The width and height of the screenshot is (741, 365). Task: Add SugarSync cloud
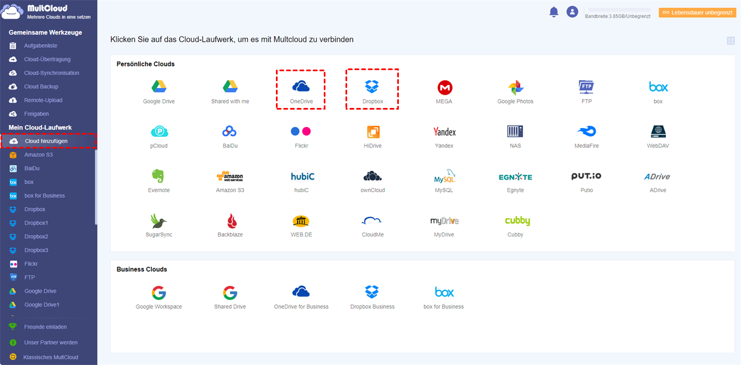click(159, 225)
